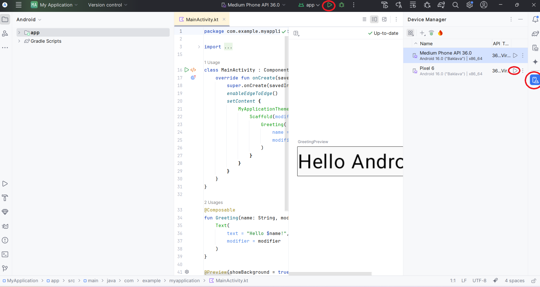The width and height of the screenshot is (540, 287).
Task: Expand the app module in project tree
Action: pyautogui.click(x=19, y=33)
